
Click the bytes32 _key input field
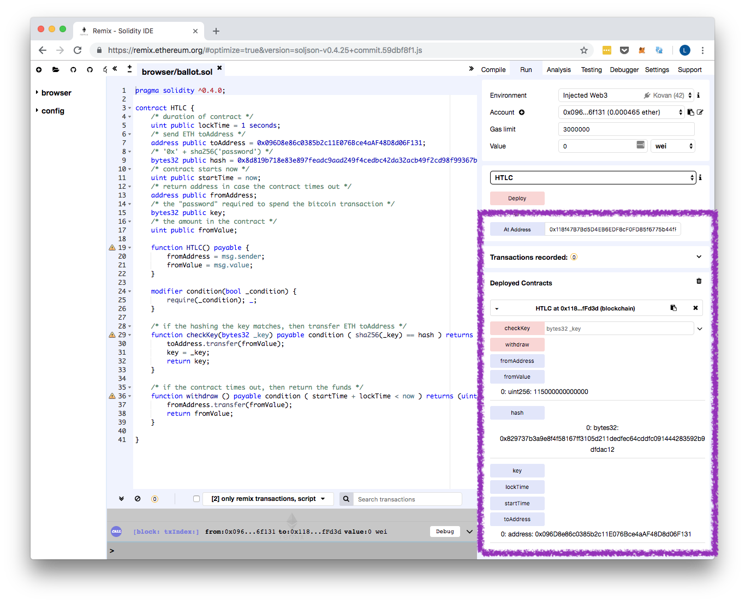point(619,329)
